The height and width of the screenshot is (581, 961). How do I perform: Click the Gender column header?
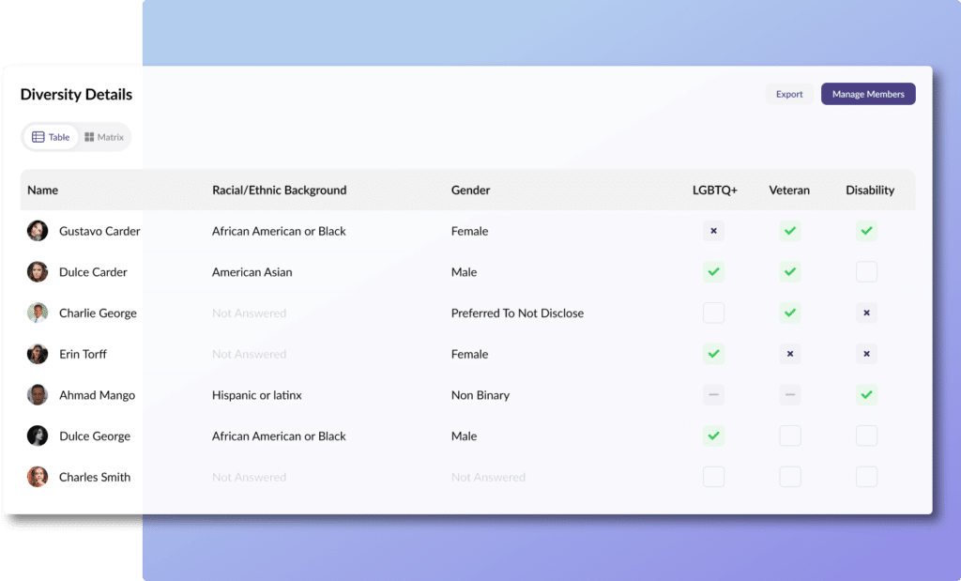[470, 190]
